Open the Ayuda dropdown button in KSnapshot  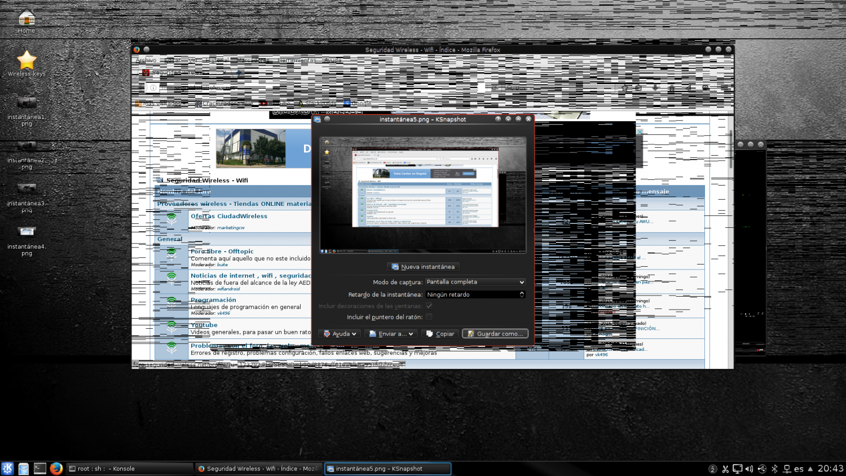point(340,334)
